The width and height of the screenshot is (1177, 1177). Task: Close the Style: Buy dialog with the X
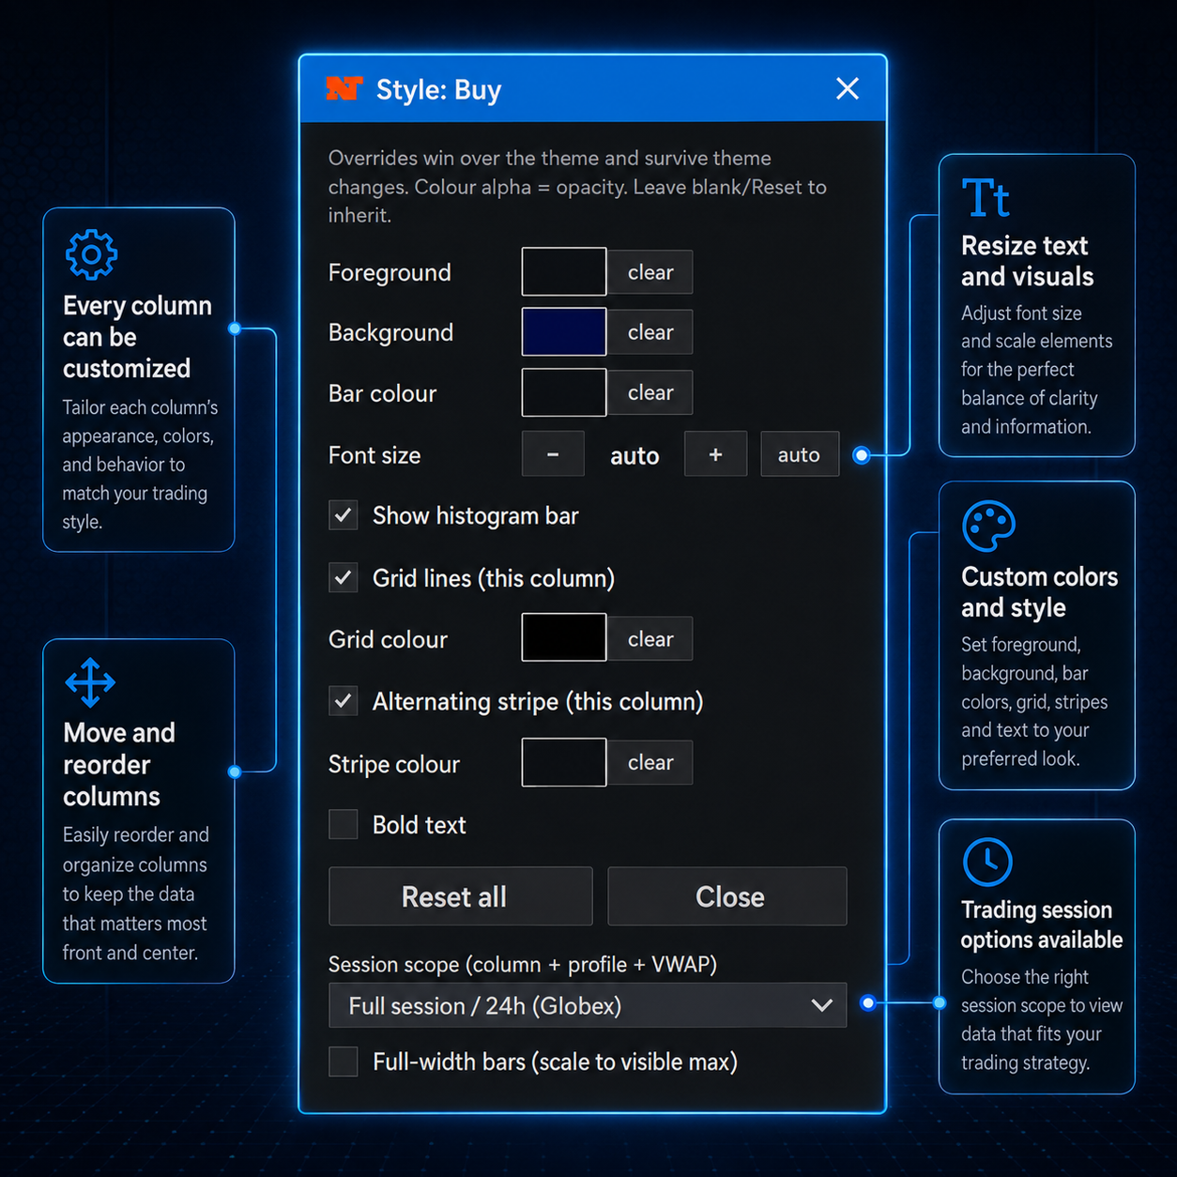[848, 88]
